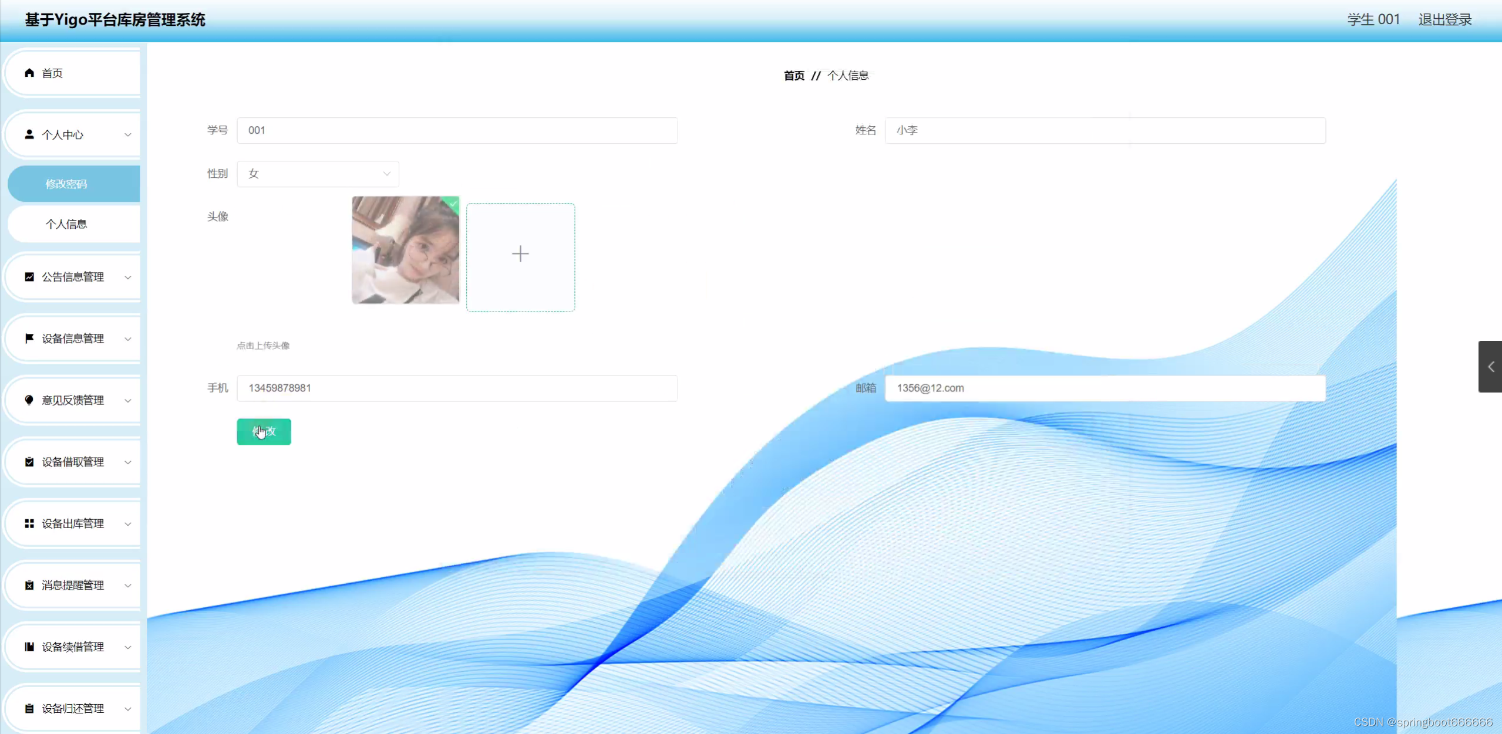Click the person icon for 个人中心
The width and height of the screenshot is (1502, 734).
(29, 134)
